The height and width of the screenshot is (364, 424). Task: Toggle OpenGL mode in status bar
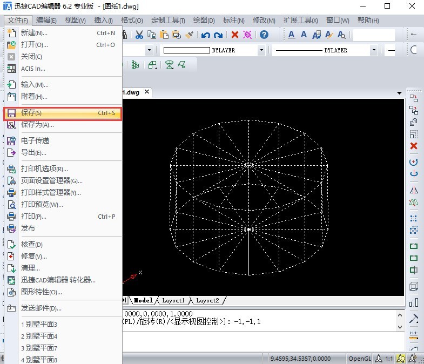click(x=359, y=358)
